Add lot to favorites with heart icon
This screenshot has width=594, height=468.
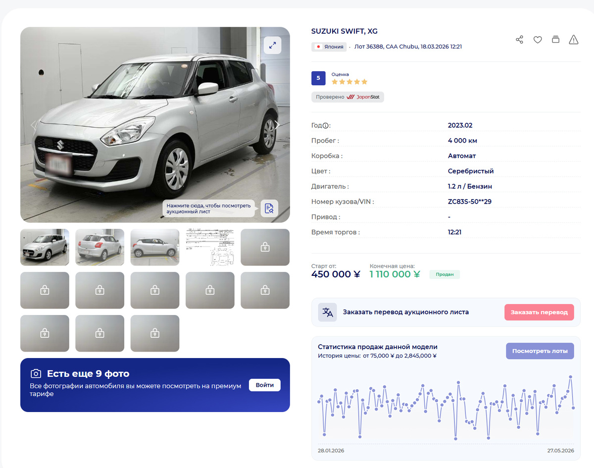tap(538, 40)
